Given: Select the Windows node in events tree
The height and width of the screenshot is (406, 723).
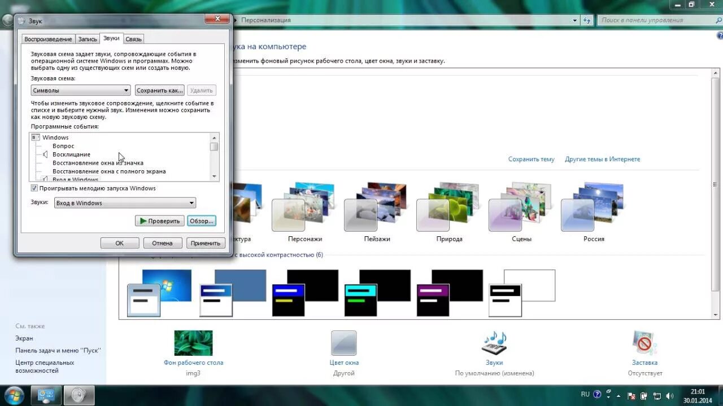Looking at the screenshot, I should 55,138.
